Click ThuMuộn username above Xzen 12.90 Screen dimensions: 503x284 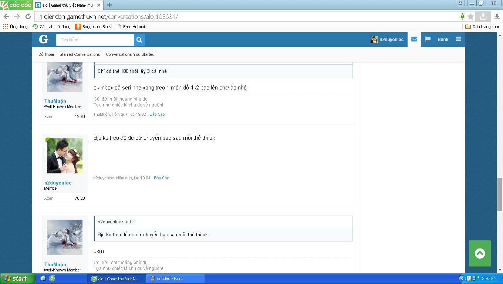55,101
